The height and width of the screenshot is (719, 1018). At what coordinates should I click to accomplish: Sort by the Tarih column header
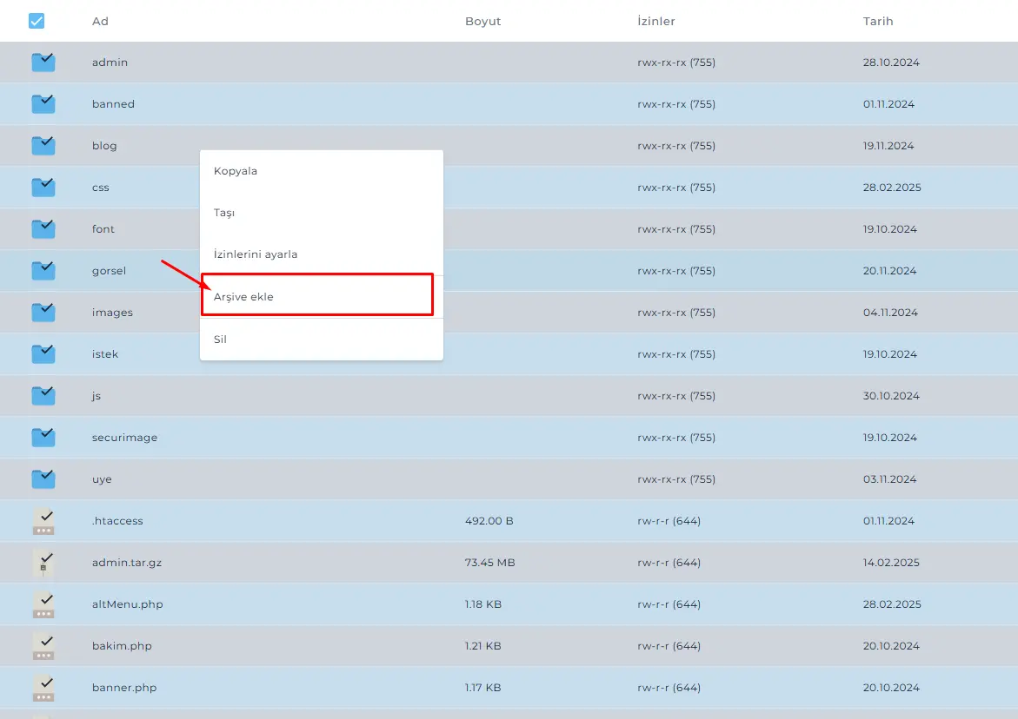click(878, 22)
